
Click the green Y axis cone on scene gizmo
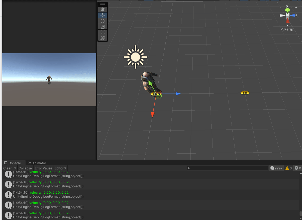point(288,10)
